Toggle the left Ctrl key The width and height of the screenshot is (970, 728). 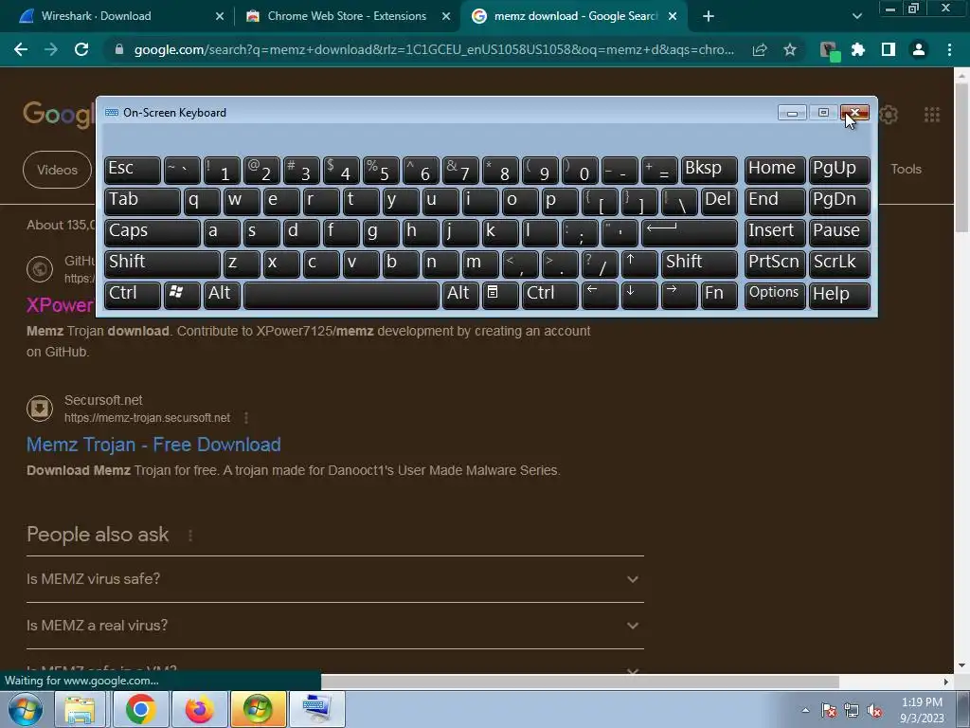coord(133,294)
